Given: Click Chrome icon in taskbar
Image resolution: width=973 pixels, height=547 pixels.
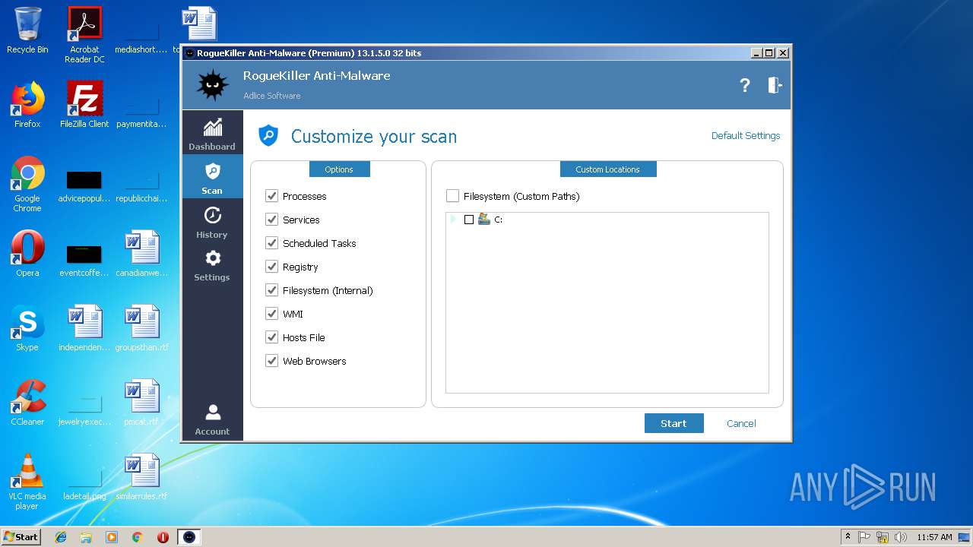Looking at the screenshot, I should [x=138, y=537].
